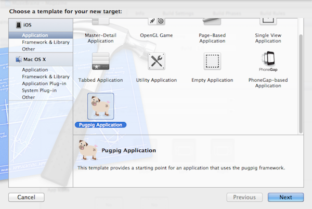Click the Master-Detail Application label
Viewport: 312px width, 209px height.
tap(100, 38)
